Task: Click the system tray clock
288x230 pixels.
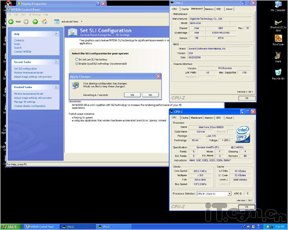Action: point(280,227)
